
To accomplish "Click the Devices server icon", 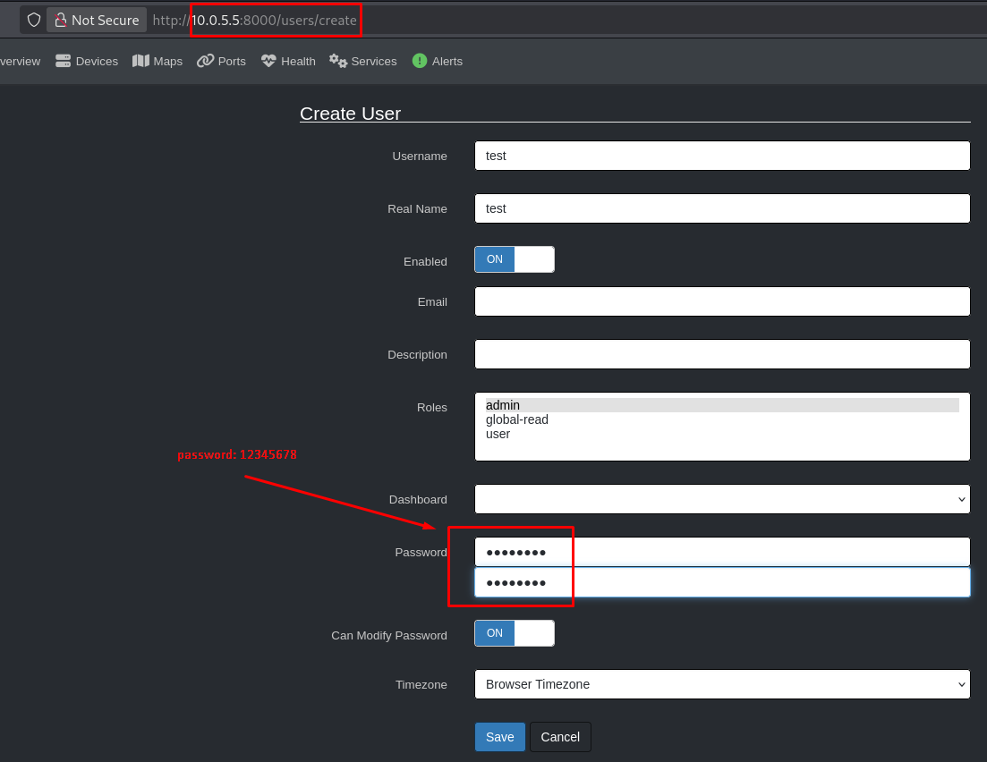I will 63,61.
